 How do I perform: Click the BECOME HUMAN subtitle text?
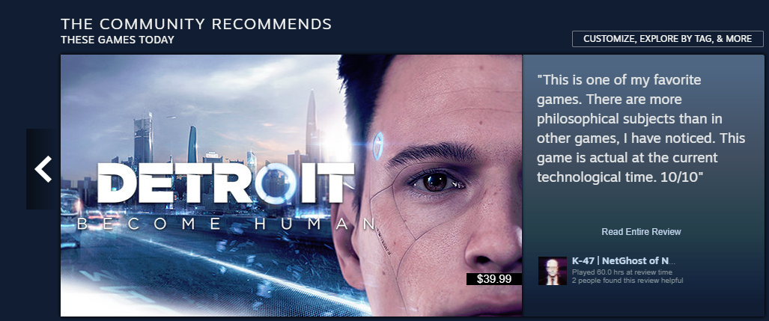[x=226, y=224]
